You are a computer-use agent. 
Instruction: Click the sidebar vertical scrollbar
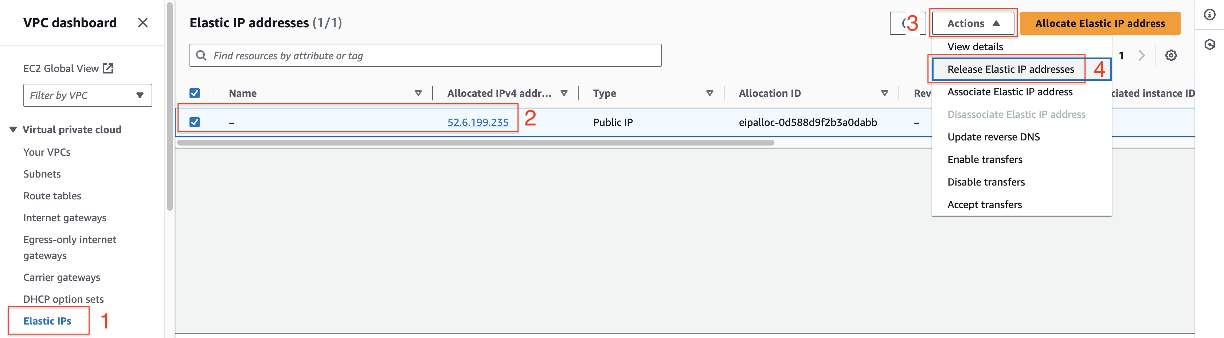tap(170, 106)
